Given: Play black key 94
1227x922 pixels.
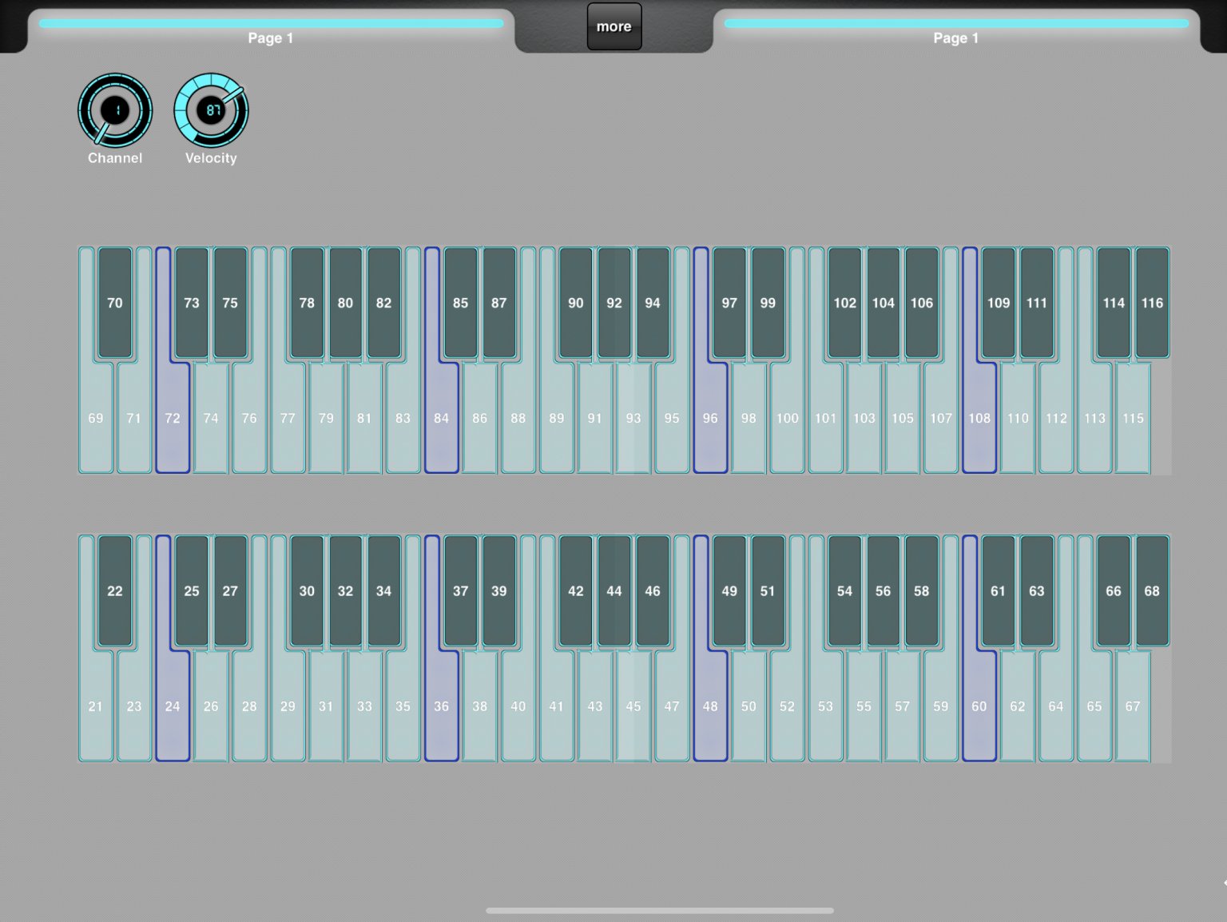Looking at the screenshot, I should (653, 302).
